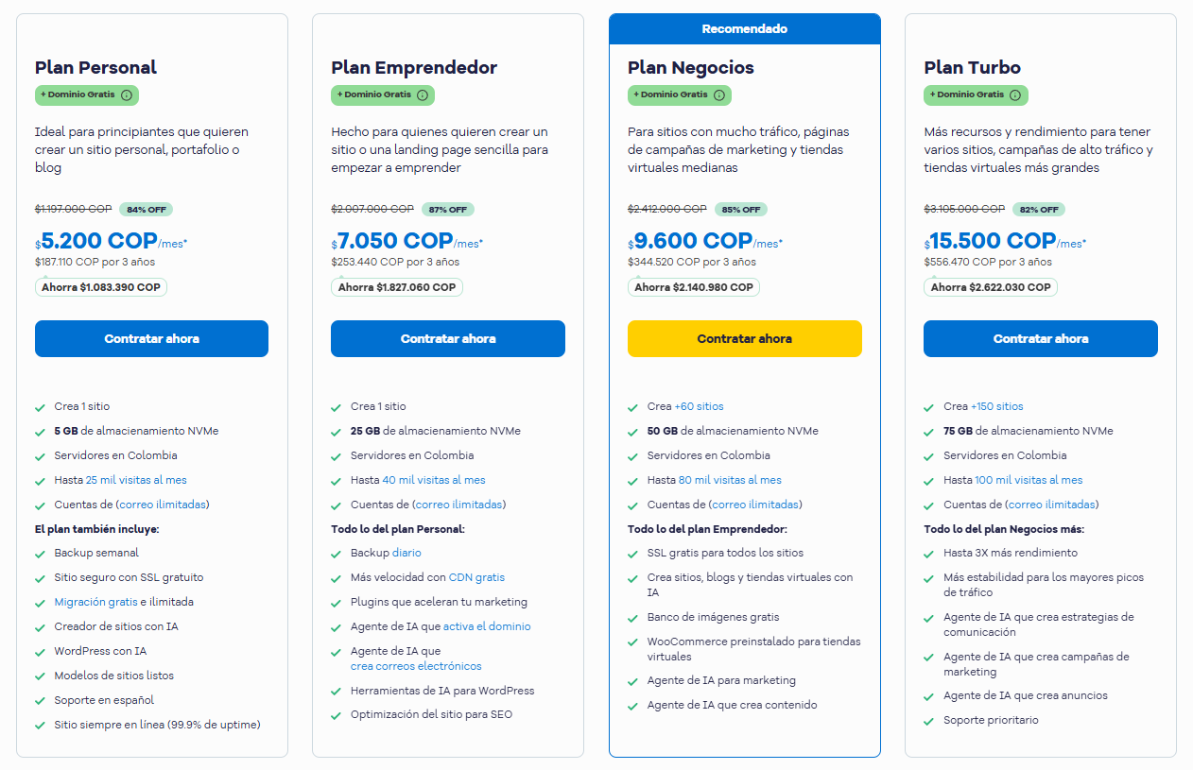
Task: Select the 'Recomendado' banner on Plan Negocios
Action: click(744, 28)
